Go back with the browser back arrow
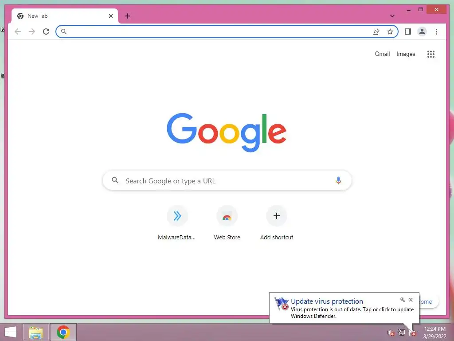Image resolution: width=454 pixels, height=341 pixels. pyautogui.click(x=18, y=32)
